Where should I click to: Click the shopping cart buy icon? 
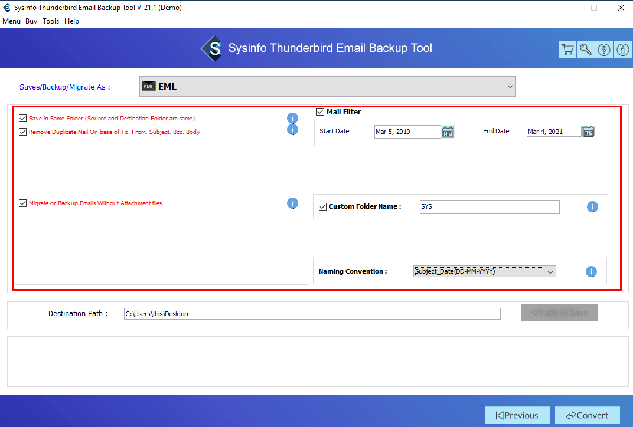567,50
